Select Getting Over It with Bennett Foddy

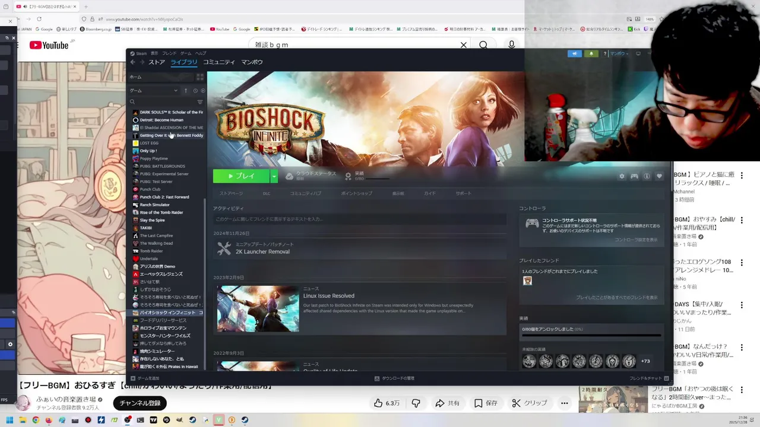(167, 135)
